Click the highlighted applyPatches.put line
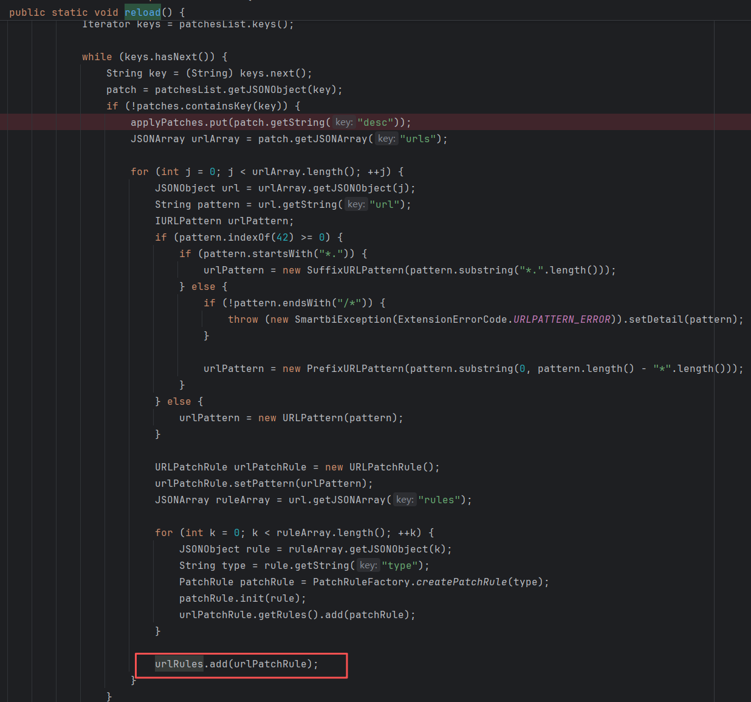 click(x=270, y=122)
